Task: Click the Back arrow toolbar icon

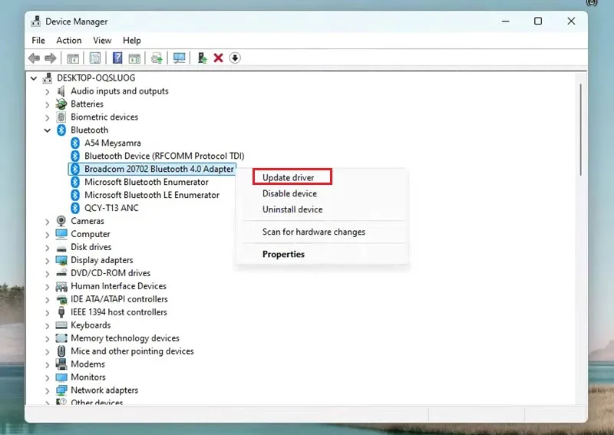Action: pos(34,58)
